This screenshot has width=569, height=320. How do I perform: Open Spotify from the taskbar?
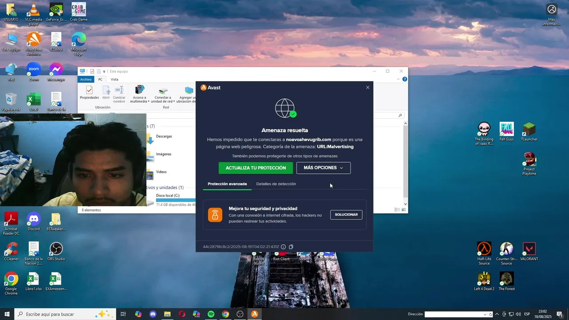point(211,314)
